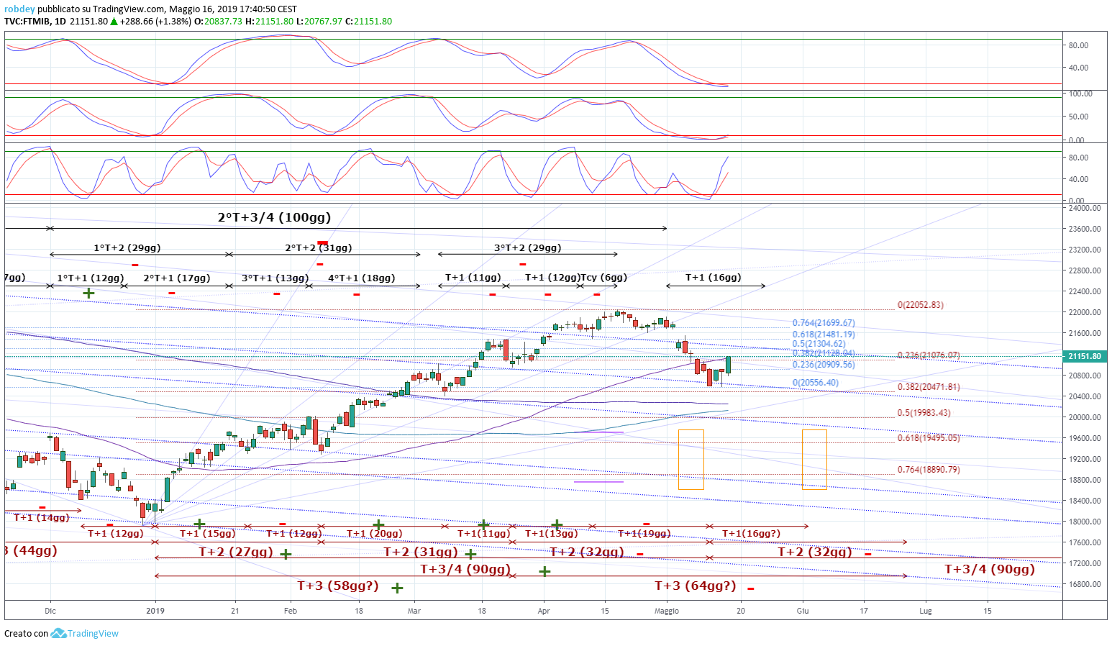Select the red T+1(13gg) label
This screenshot has width=1112, height=646.
(552, 534)
